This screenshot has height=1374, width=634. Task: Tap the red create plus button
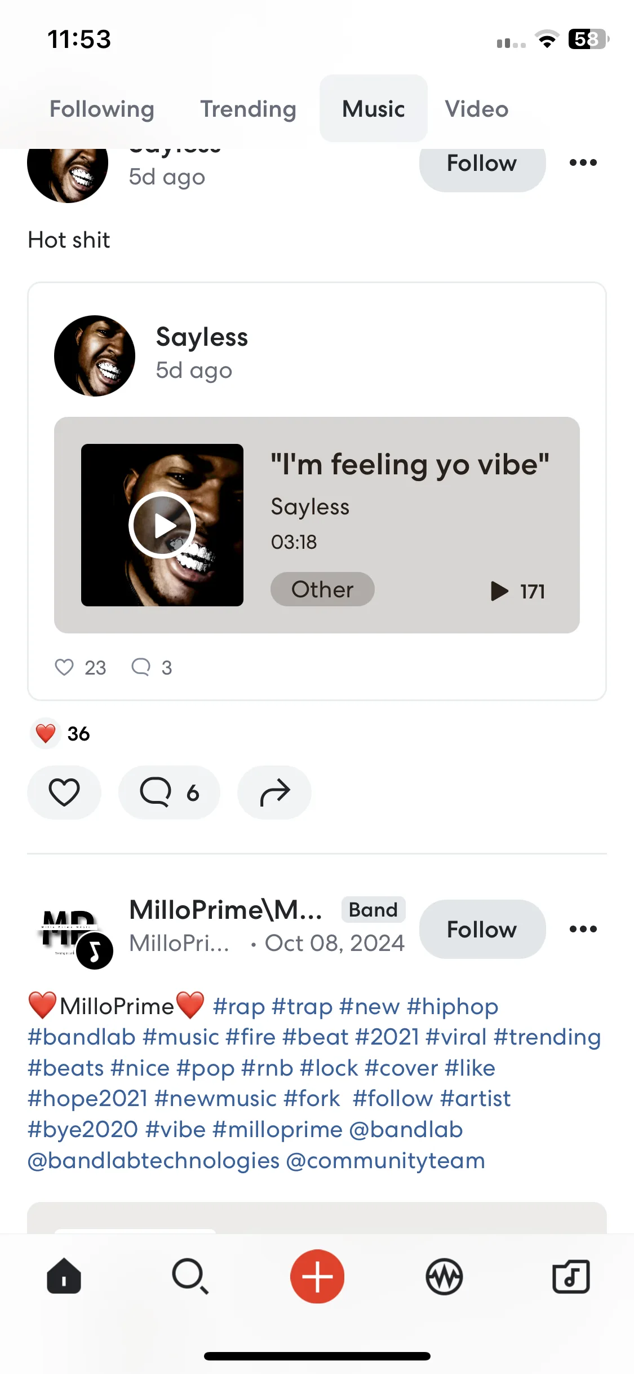click(317, 1276)
